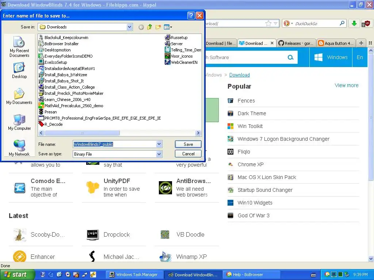Select My Computer in places bar
374x280 pixels.
click(x=19, y=122)
